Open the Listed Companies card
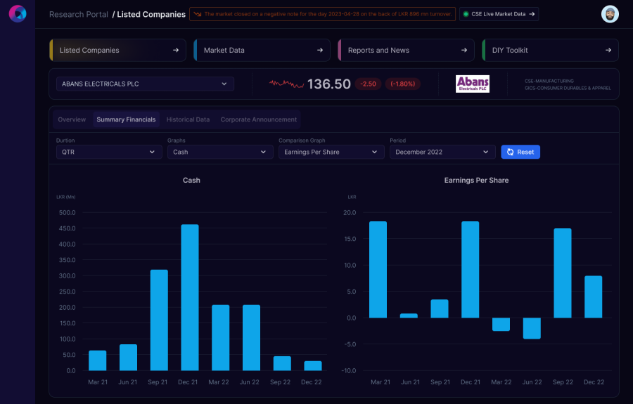633x404 pixels. pyautogui.click(x=117, y=50)
